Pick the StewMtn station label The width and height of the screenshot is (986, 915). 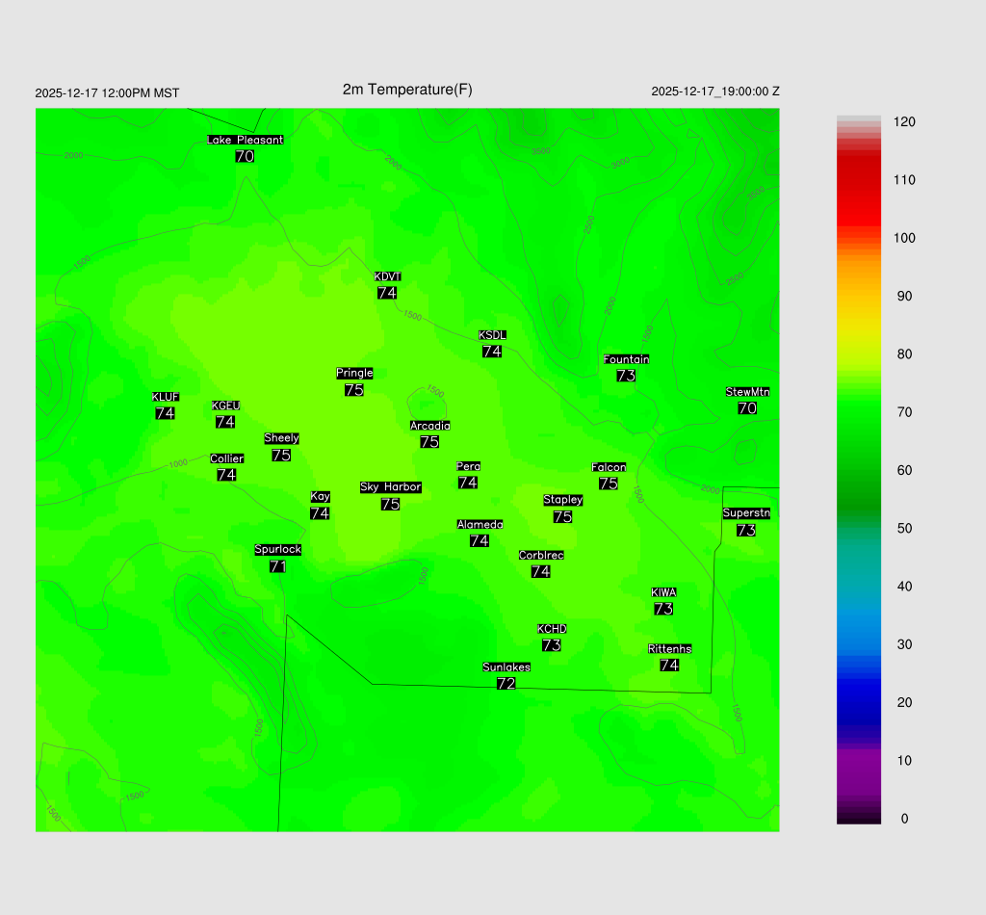747,392
